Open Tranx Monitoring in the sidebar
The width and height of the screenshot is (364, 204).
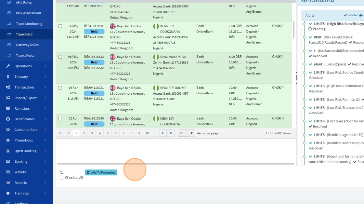[26, 24]
